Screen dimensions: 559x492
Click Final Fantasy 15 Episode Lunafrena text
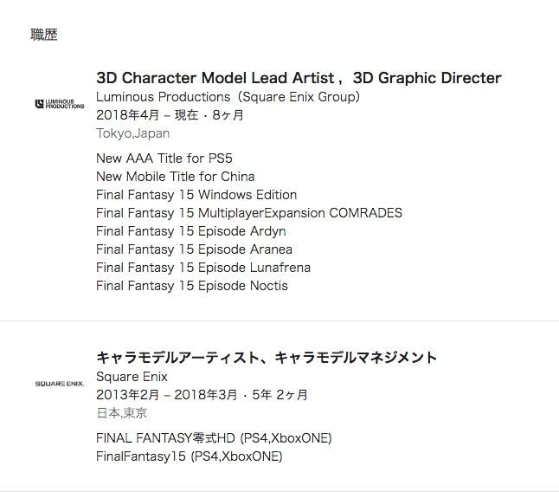point(203,268)
